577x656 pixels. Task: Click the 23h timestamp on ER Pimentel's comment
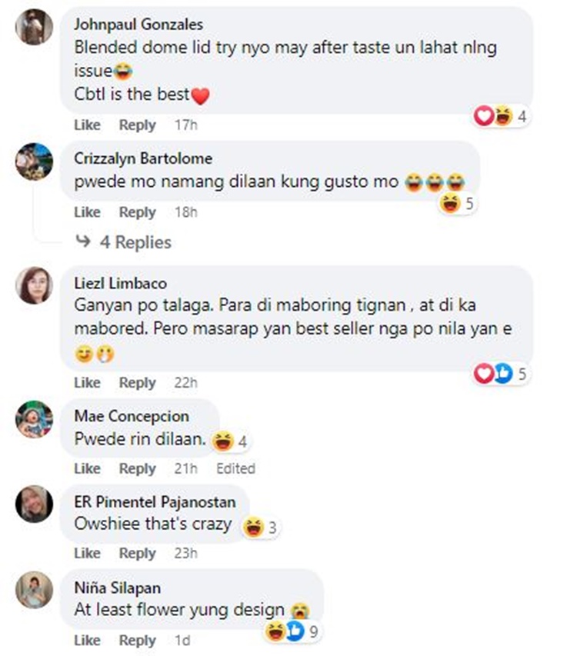coord(185,553)
